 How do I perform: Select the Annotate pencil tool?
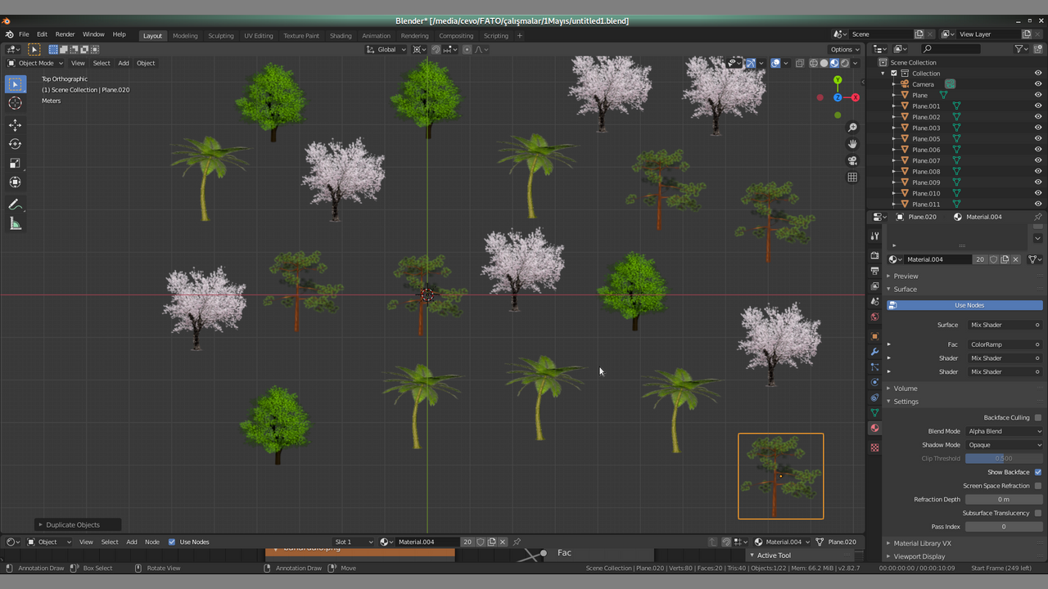tap(15, 205)
